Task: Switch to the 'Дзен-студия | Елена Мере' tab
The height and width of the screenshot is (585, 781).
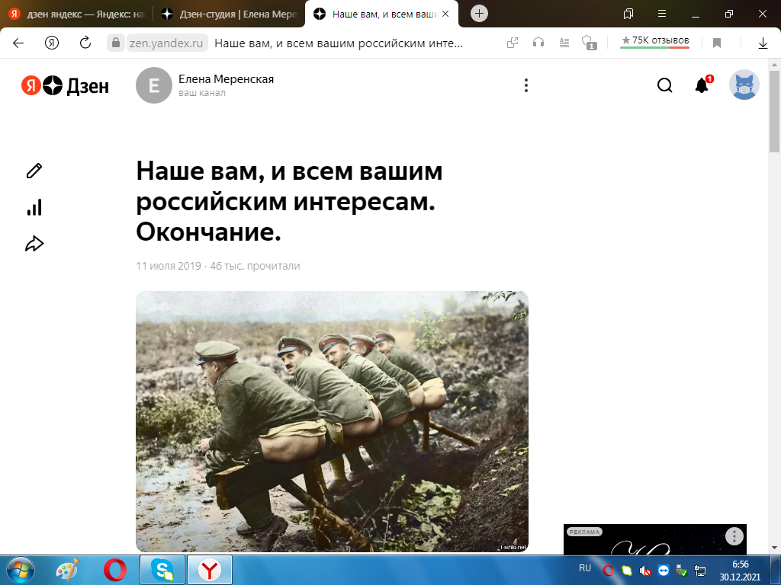Action: pyautogui.click(x=229, y=14)
